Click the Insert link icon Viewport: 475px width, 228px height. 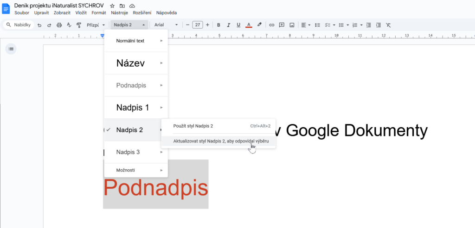point(272,25)
